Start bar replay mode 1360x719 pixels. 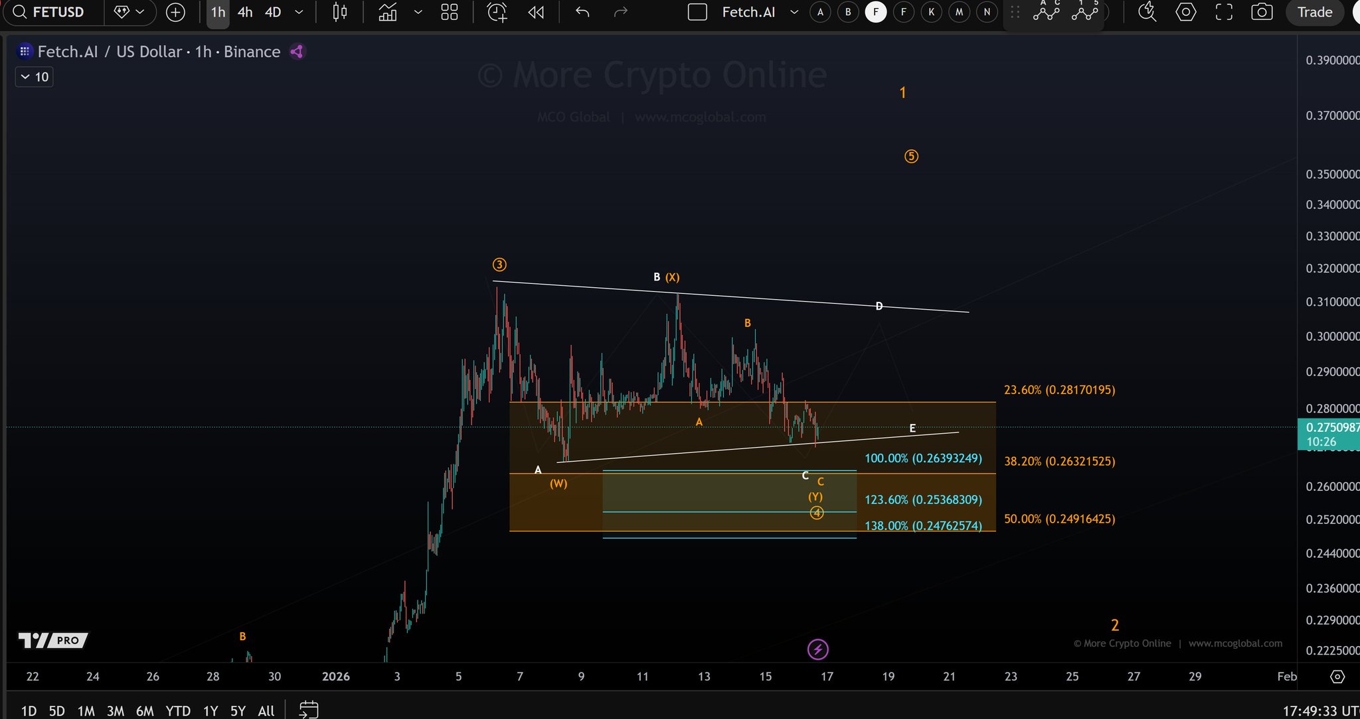[x=536, y=12]
